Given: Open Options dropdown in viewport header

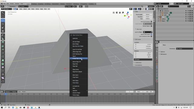Looking at the screenshot, I should point(151,6).
